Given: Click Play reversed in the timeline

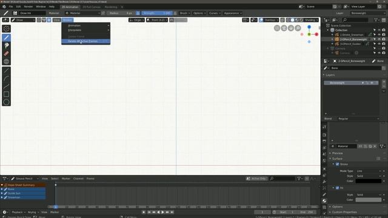Looking at the screenshot, I should (x=158, y=212).
